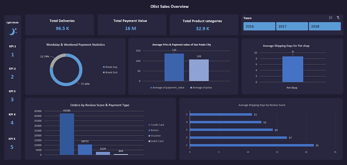
Task: Click Average of price legend entry
Action: 201,88
